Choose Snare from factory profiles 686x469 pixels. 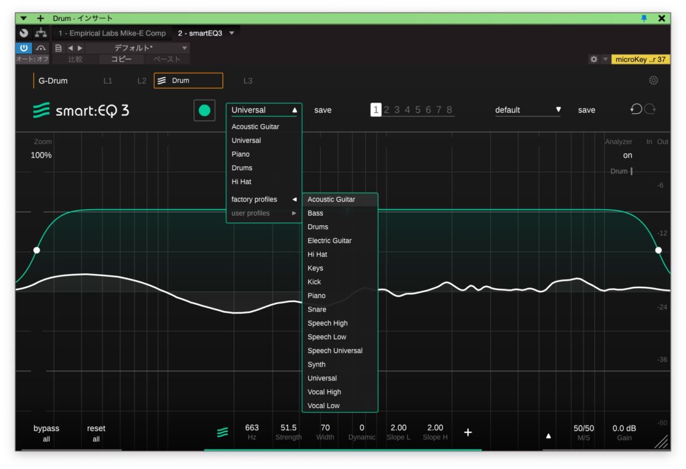317,310
